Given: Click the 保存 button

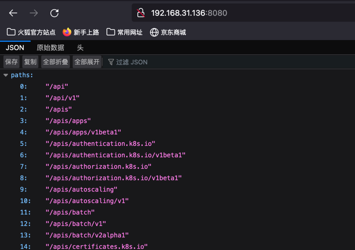Looking at the screenshot, I should click(x=11, y=62).
